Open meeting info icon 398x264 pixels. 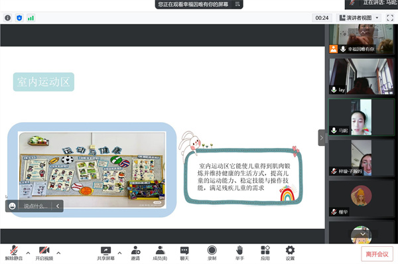7,18
